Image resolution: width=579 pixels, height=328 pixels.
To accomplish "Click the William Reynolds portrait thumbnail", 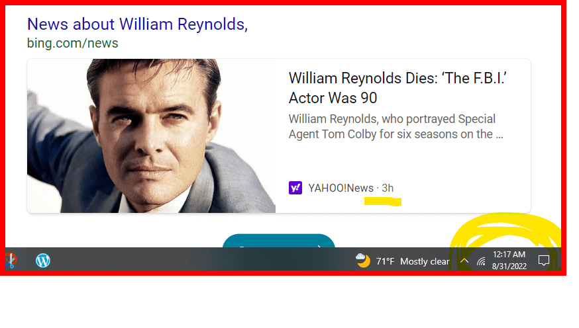I will click(152, 136).
